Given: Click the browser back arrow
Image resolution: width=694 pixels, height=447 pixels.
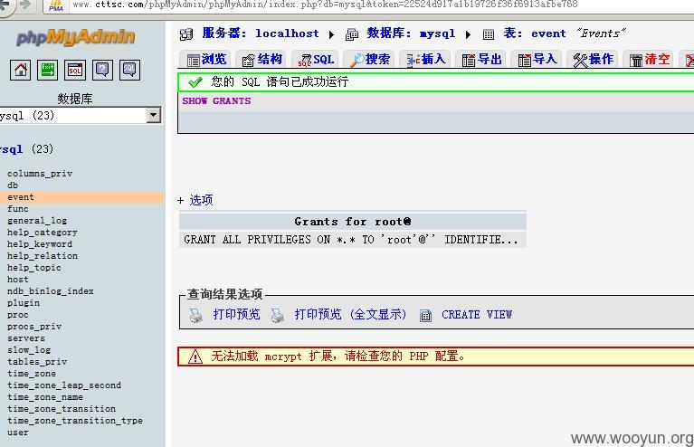Looking at the screenshot, I should click(5, 5).
